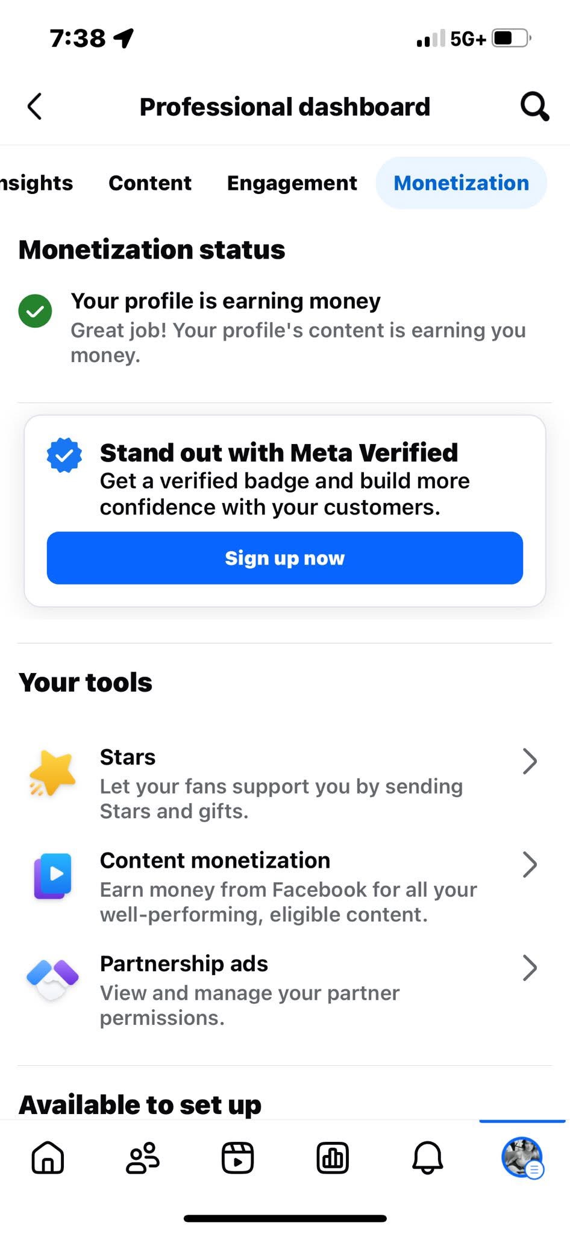Tap the back arrow in the header
Image resolution: width=570 pixels, height=1234 pixels.
click(x=35, y=107)
